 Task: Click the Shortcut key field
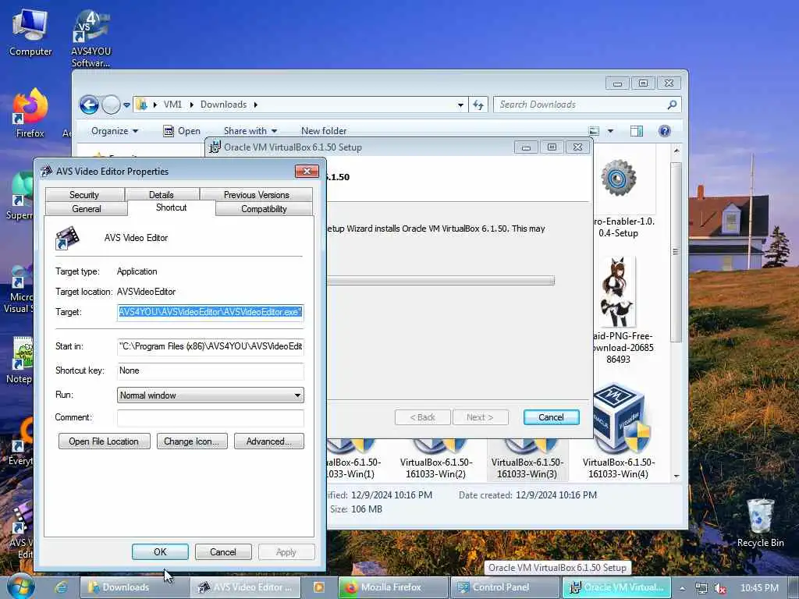pyautogui.click(x=211, y=370)
